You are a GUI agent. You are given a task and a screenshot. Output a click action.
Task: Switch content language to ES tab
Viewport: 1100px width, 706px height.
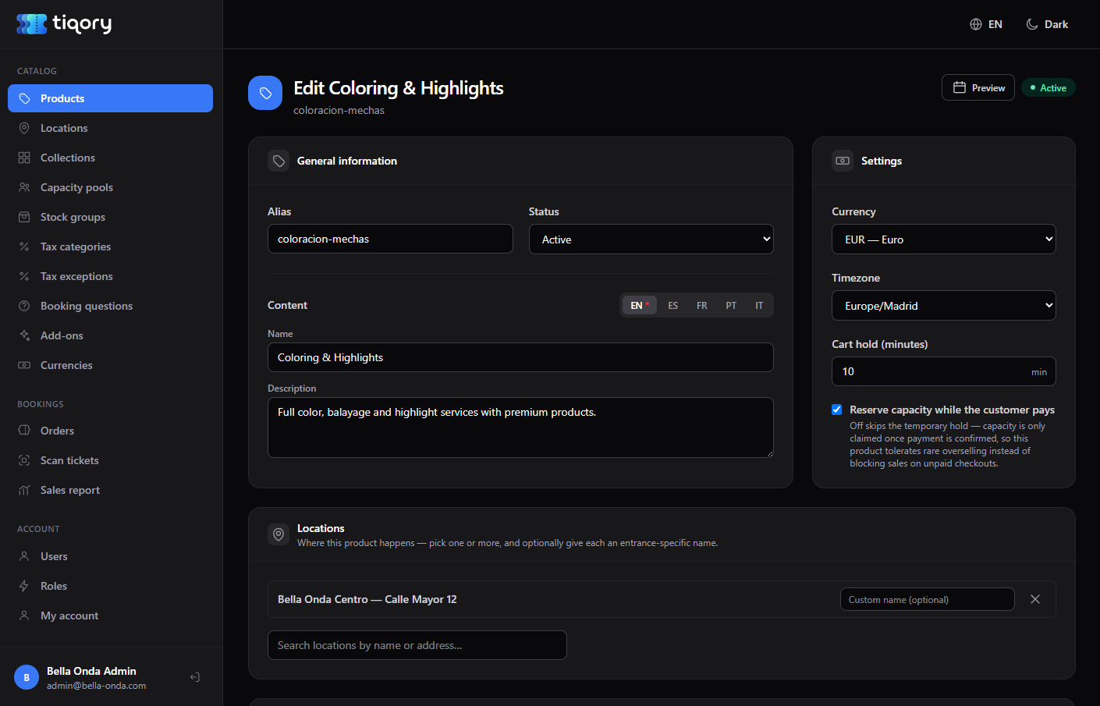click(673, 305)
